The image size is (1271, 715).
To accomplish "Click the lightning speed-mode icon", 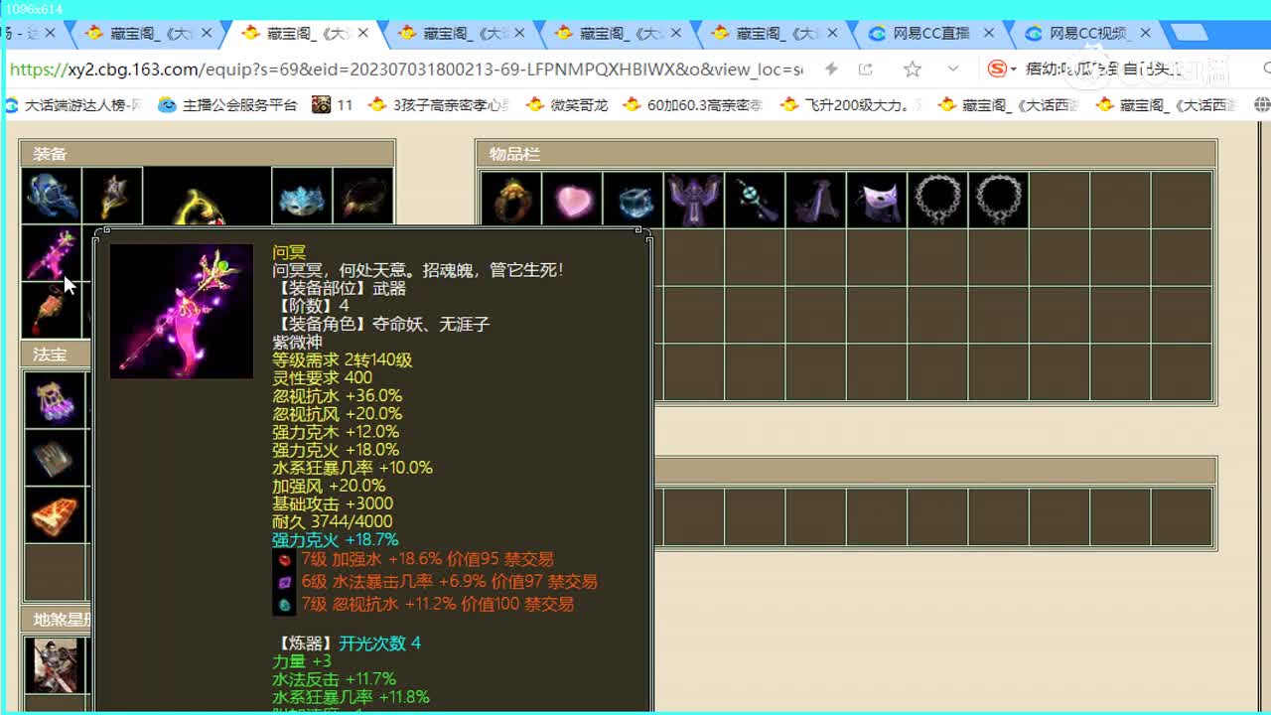I will point(831,69).
